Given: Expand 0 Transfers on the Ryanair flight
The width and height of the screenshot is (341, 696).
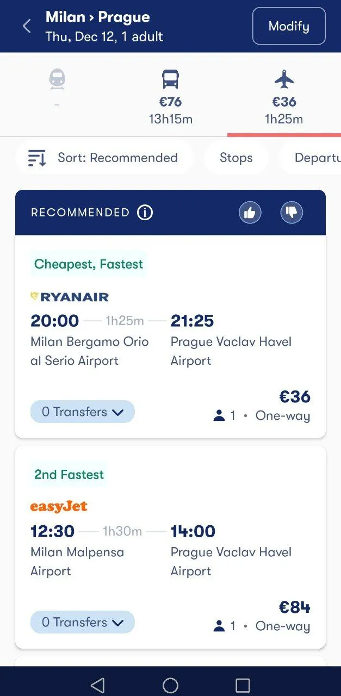Looking at the screenshot, I should [x=83, y=412].
